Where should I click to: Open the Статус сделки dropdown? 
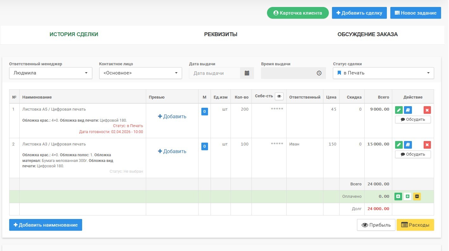(383, 73)
